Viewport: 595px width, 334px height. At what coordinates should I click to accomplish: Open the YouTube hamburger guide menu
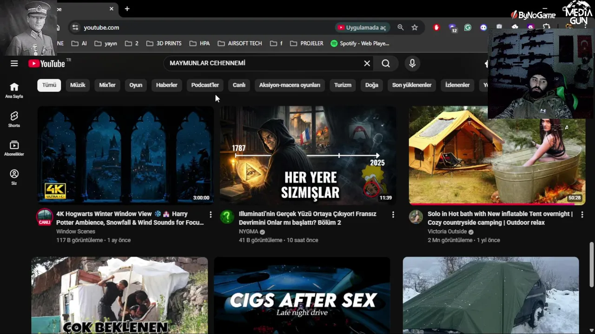pos(14,64)
